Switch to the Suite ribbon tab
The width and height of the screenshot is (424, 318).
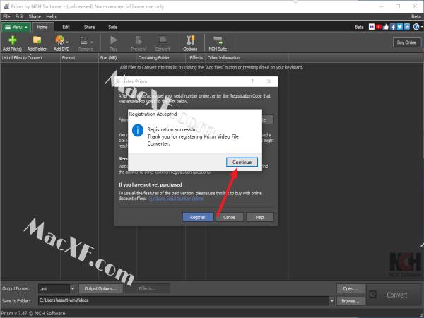tap(112, 26)
